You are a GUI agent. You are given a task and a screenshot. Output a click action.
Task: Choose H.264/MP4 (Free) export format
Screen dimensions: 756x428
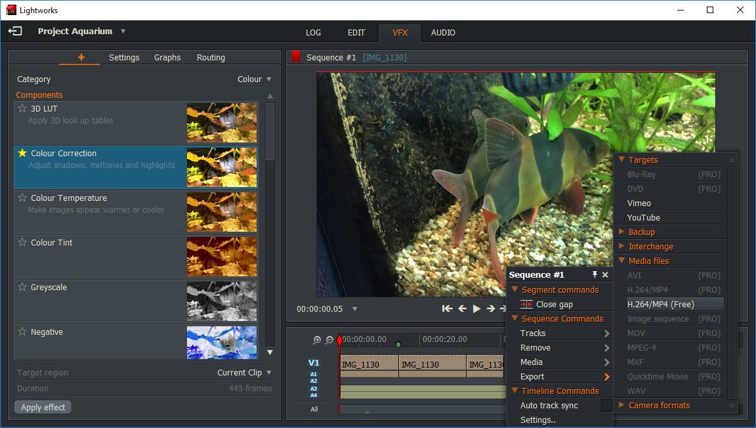[661, 304]
